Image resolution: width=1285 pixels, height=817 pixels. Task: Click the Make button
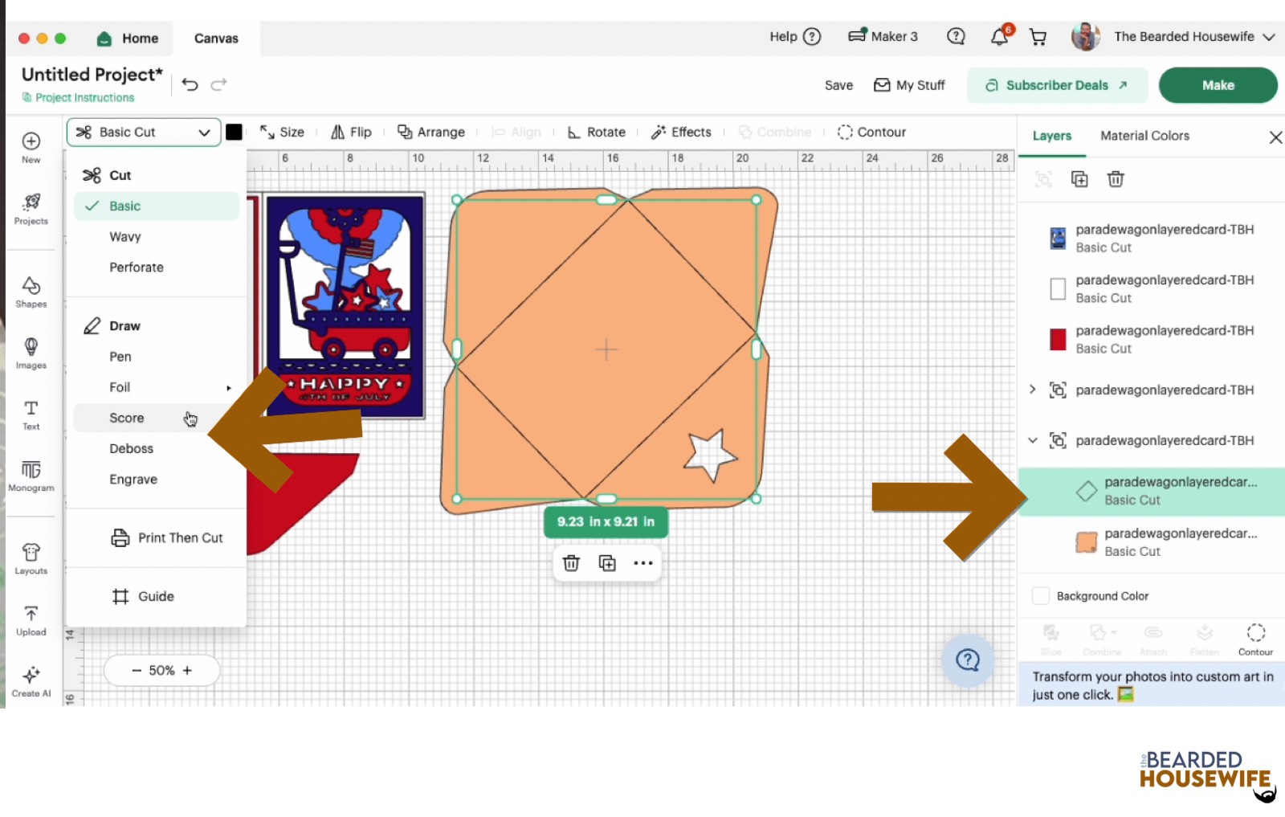tap(1218, 85)
